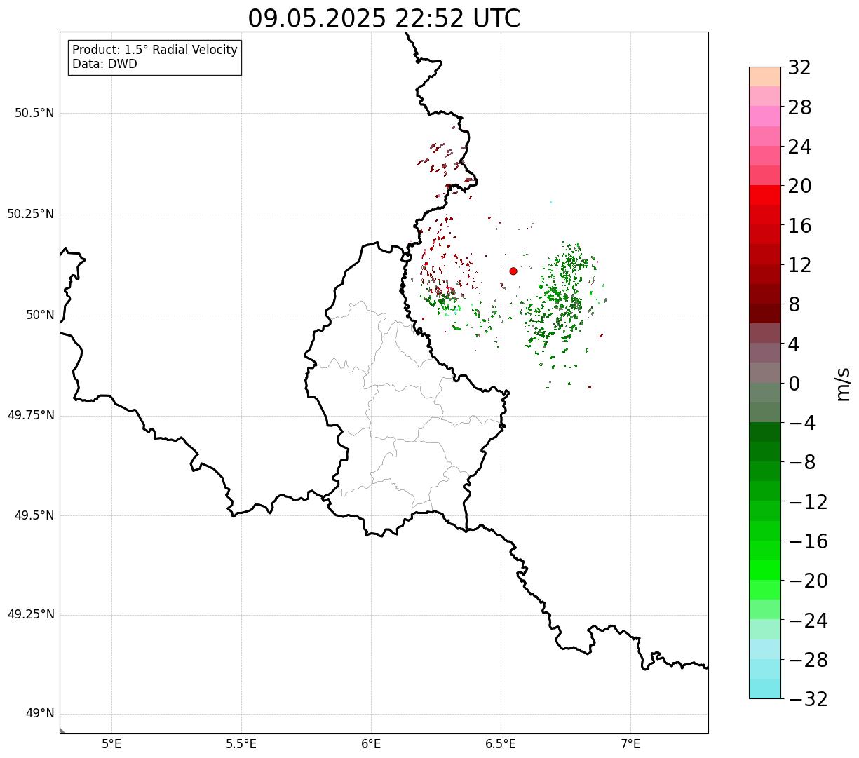
Task: Click the dark green colorbar segment below −4
Action: [764, 432]
